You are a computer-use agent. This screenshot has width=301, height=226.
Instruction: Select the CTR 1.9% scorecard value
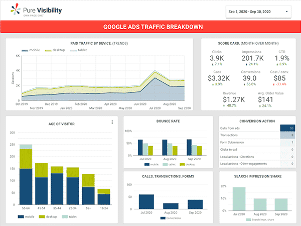point(282,58)
